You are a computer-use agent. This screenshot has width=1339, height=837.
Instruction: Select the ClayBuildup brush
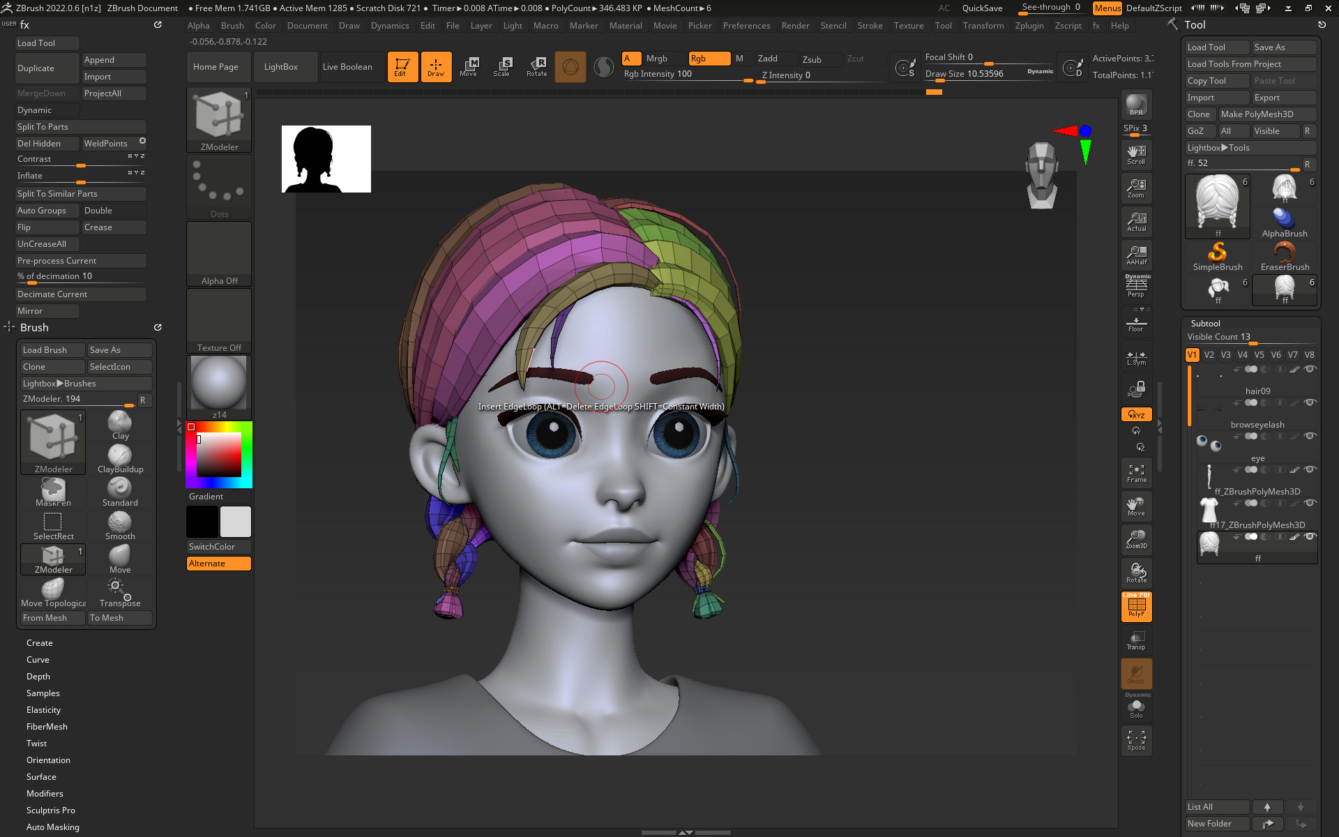(x=120, y=459)
